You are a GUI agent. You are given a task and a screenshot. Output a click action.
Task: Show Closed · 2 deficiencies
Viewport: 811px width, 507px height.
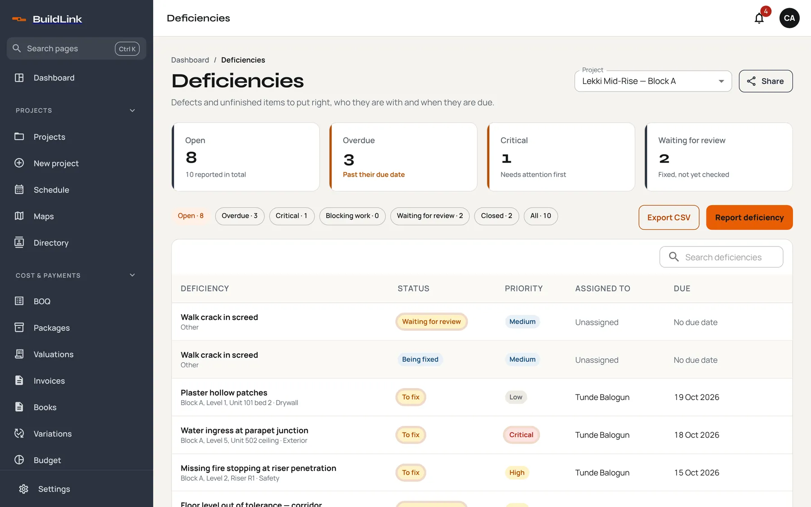497,216
